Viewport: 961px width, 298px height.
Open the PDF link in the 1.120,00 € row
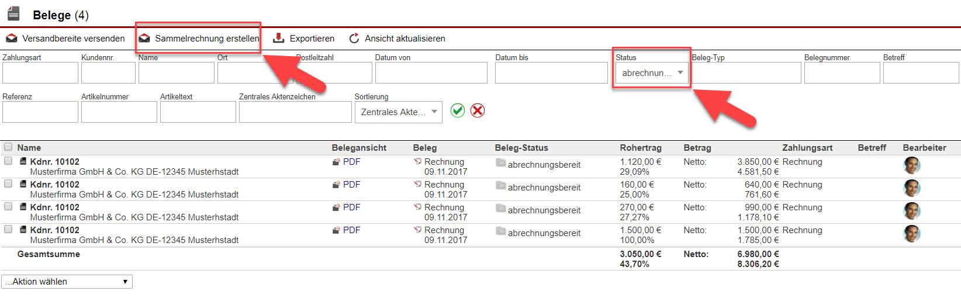pyautogui.click(x=351, y=162)
